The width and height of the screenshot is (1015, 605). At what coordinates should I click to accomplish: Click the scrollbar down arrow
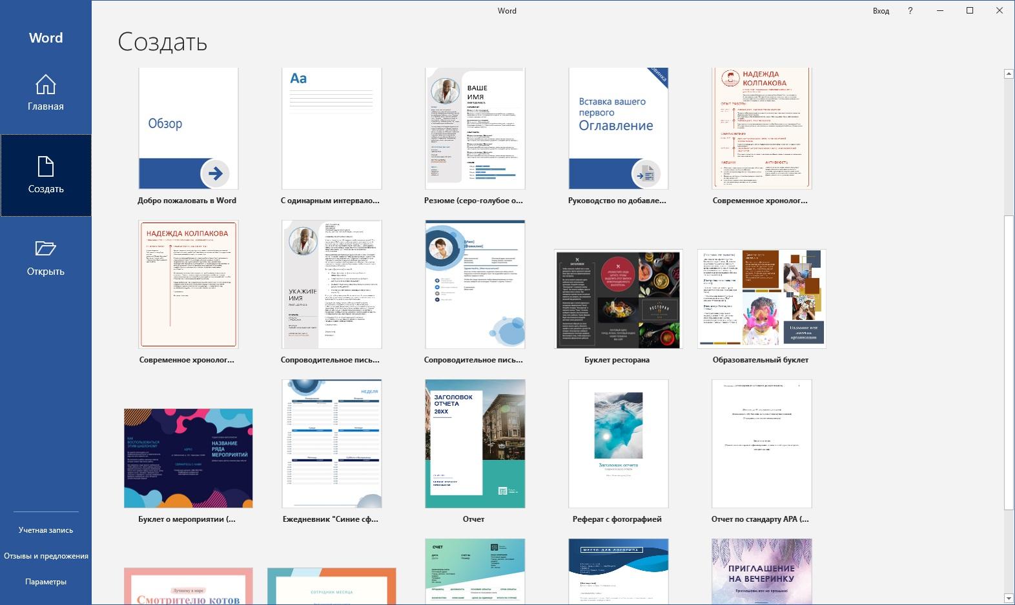coord(1009,599)
